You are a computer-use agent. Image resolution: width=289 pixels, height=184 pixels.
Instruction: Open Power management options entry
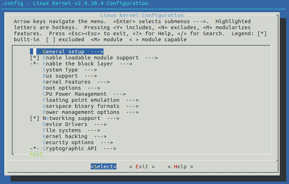(x=91, y=112)
